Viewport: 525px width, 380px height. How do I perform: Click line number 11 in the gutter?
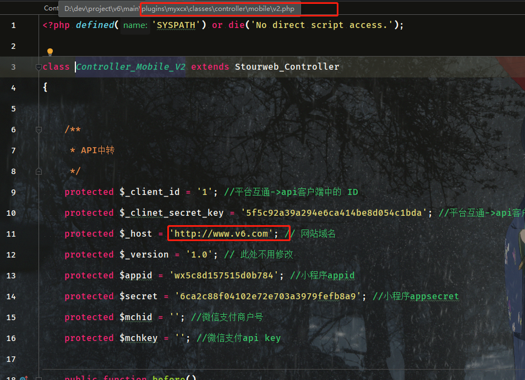coord(13,234)
